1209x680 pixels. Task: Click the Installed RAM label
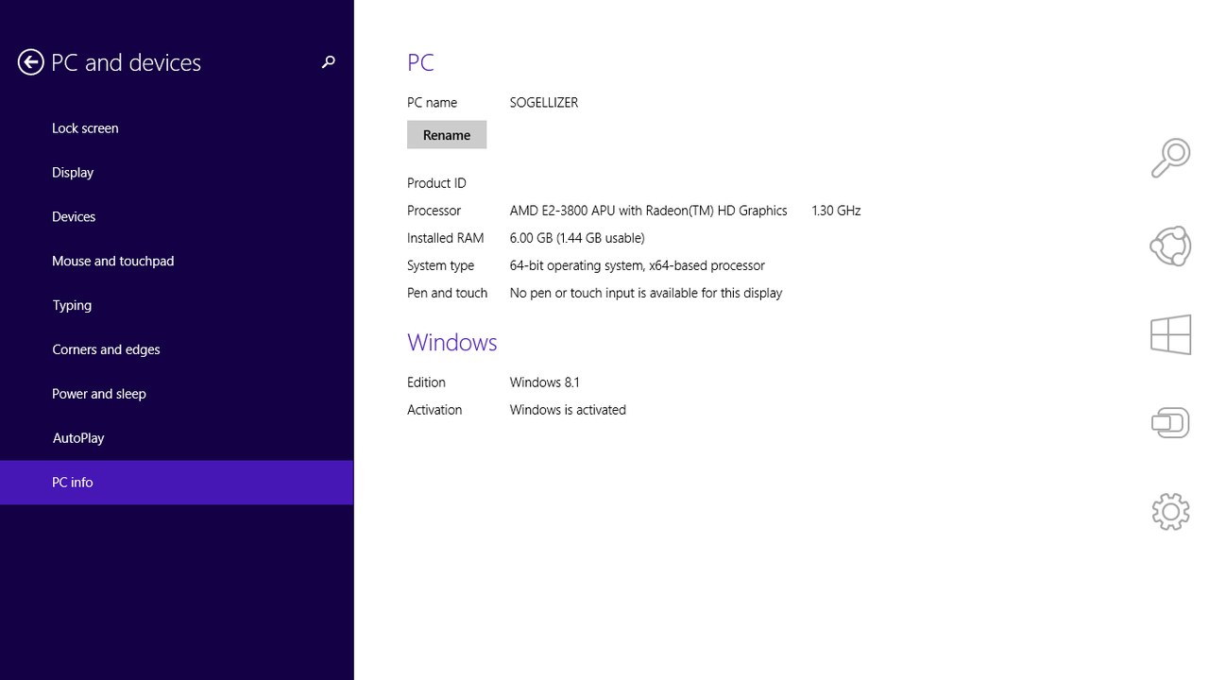click(x=446, y=238)
